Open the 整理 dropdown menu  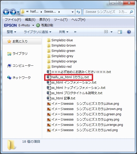(11, 32)
